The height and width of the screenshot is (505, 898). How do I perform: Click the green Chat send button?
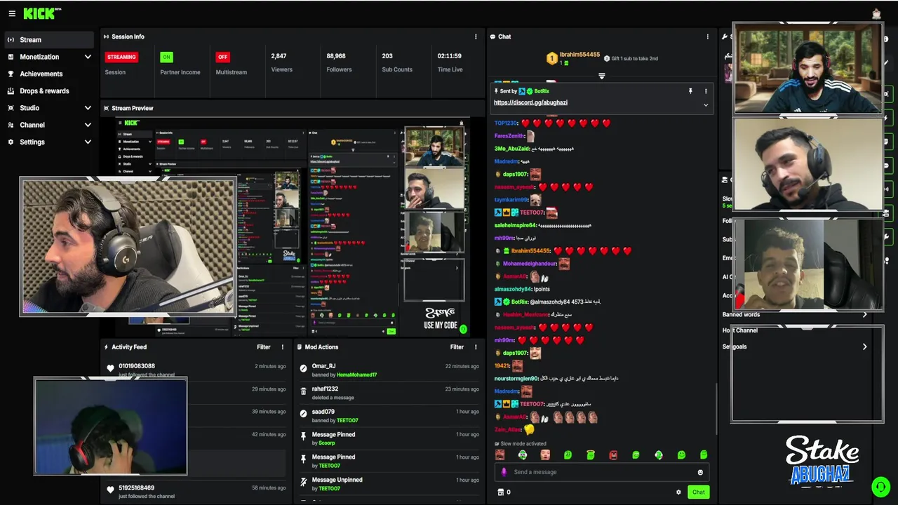[698, 492]
